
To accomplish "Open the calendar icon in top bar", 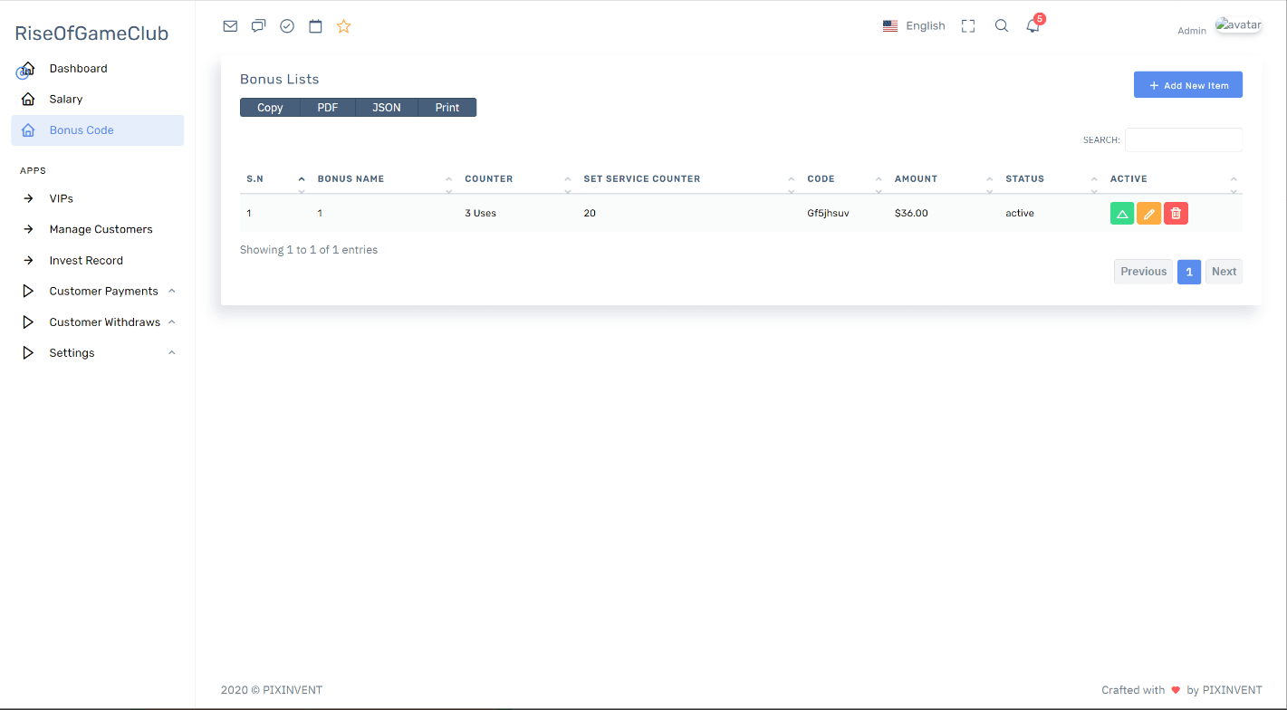I will click(315, 26).
